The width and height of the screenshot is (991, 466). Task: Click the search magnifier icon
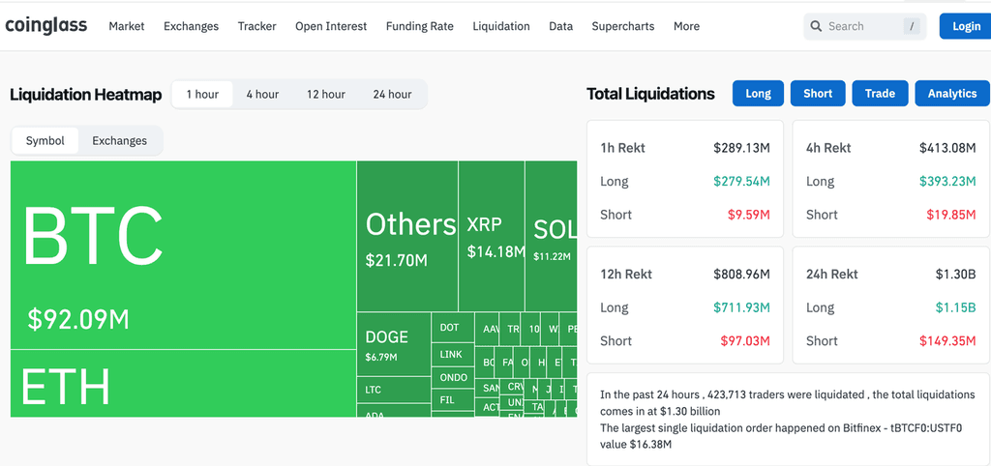(x=816, y=26)
